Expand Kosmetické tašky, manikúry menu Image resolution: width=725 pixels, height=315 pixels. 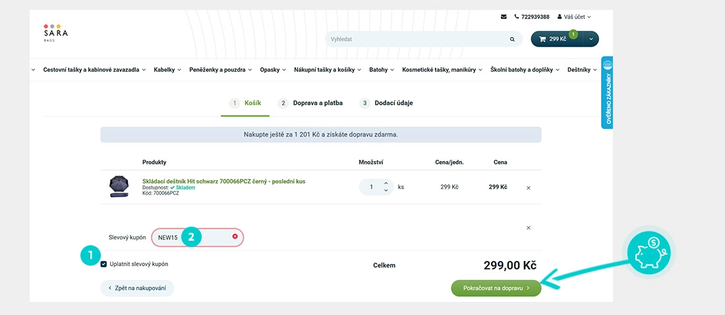(442, 70)
